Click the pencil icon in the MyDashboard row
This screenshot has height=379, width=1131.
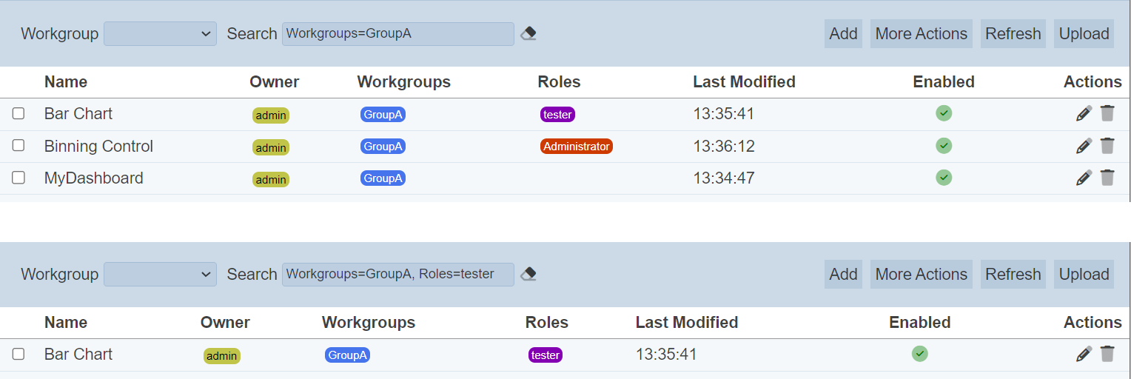1084,178
